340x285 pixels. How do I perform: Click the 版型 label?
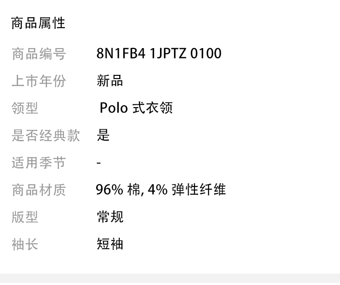[x=25, y=217]
